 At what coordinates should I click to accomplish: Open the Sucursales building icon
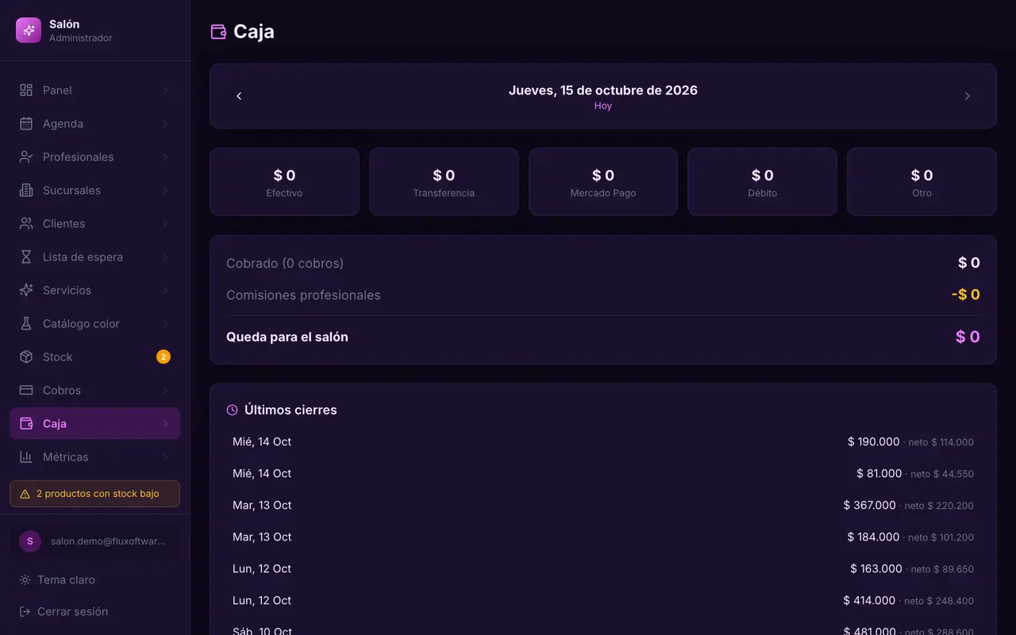(26, 190)
